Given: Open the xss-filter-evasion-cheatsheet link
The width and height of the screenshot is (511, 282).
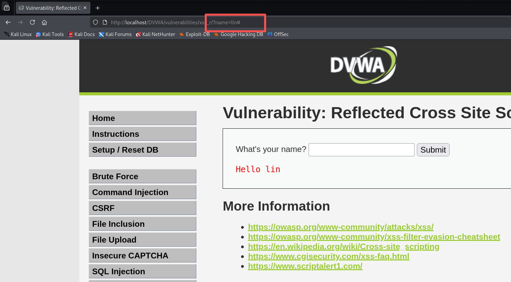Looking at the screenshot, I should point(374,237).
